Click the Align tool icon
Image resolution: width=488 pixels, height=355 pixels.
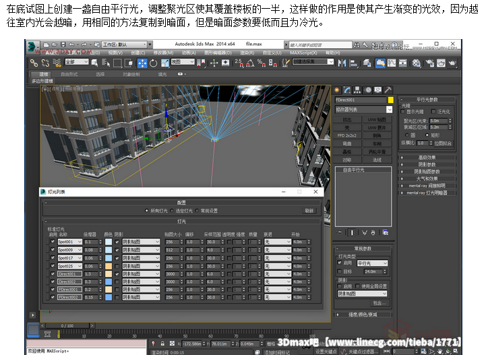354,63
